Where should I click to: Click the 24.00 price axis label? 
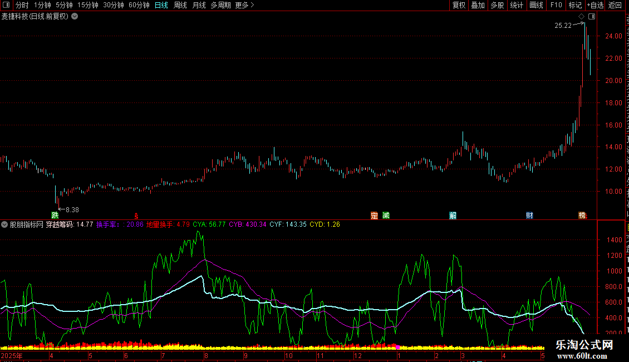[614, 36]
